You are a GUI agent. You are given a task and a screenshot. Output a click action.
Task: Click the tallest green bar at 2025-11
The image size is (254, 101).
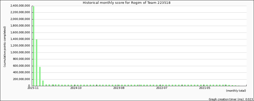pos(34,46)
